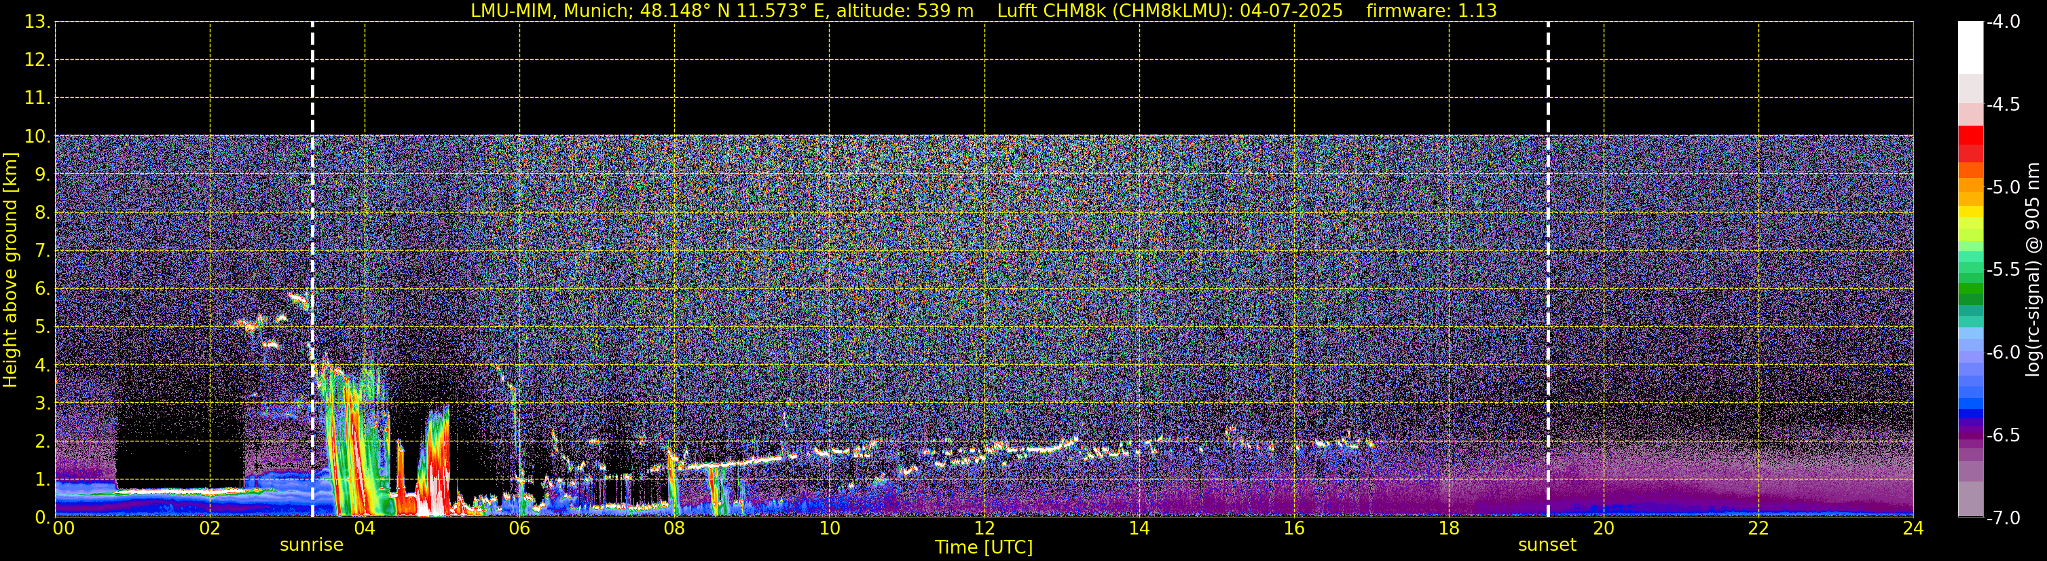Image resolution: width=2047 pixels, height=561 pixels.
Task: Click the "12" time axis tick label
Action: 984,528
